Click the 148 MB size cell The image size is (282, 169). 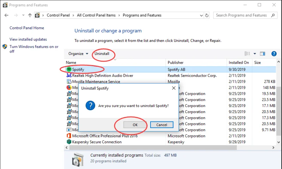tap(269, 88)
